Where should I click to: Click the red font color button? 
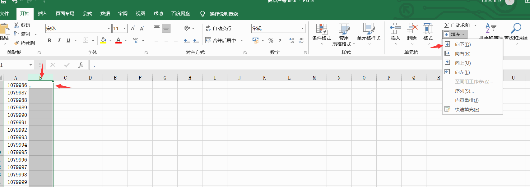point(119,40)
